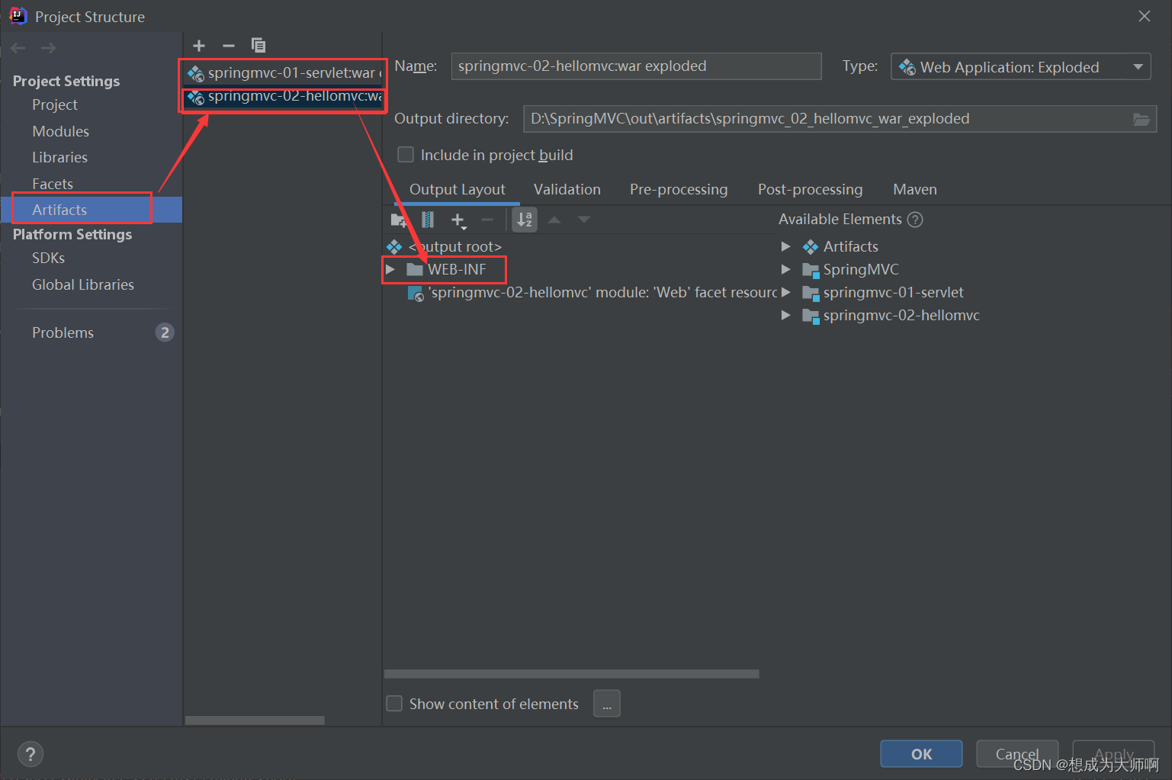This screenshot has height=780, width=1172.
Task: Select Modules in the sidebar
Action: (60, 131)
